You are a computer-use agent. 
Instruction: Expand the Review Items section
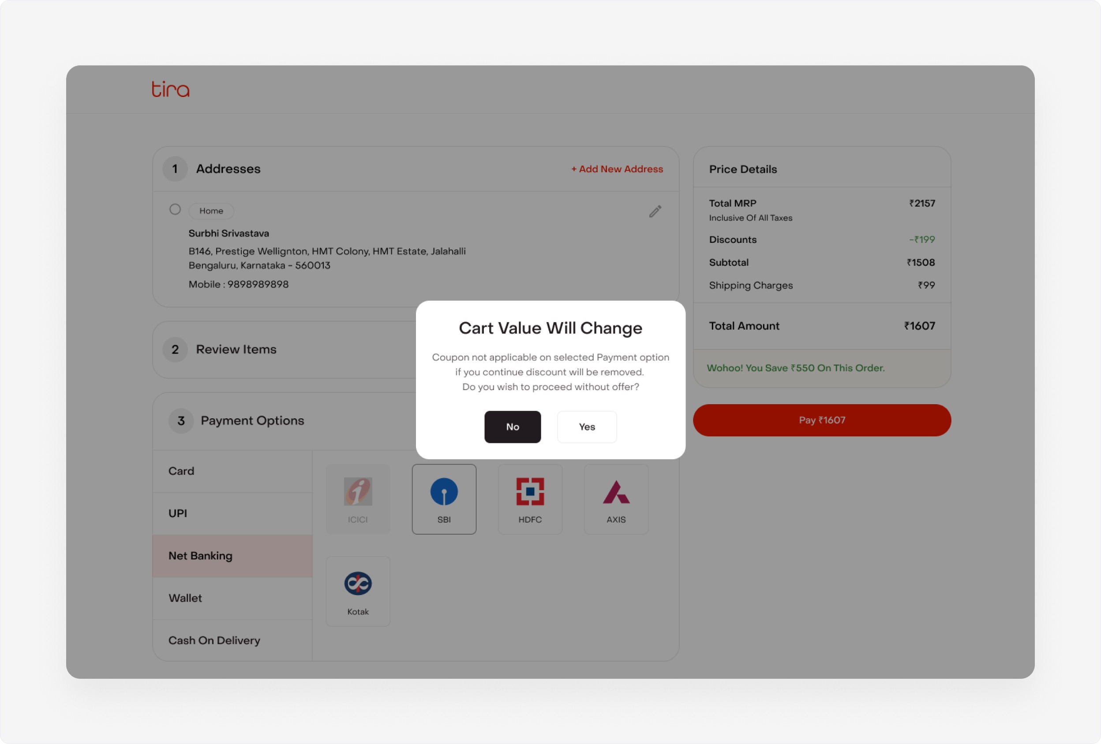coord(236,349)
